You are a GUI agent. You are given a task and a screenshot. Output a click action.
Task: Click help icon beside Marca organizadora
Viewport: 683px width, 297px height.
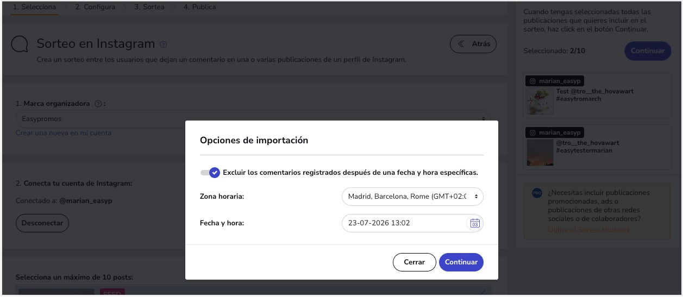[x=98, y=104]
